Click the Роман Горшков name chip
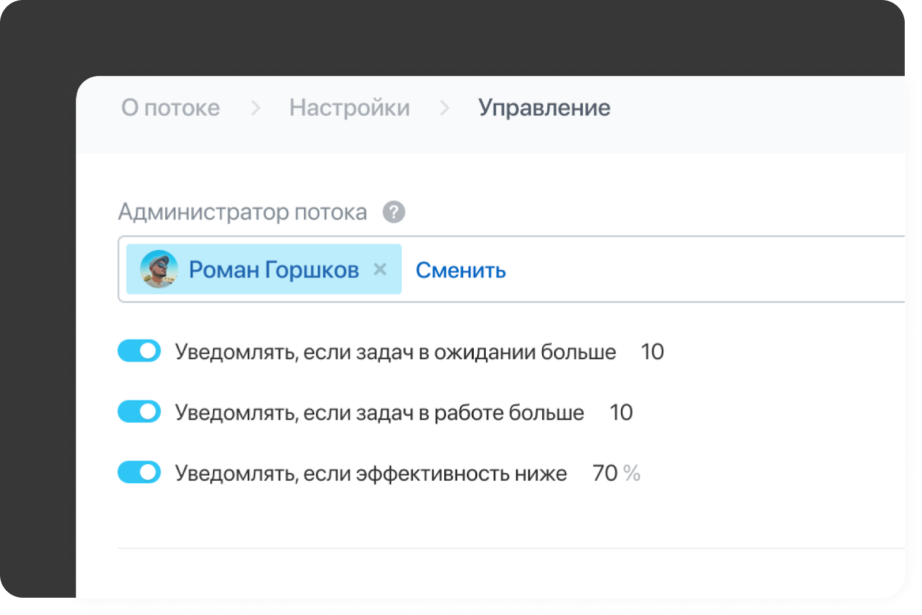This screenshot has width=922, height=615. [x=264, y=269]
